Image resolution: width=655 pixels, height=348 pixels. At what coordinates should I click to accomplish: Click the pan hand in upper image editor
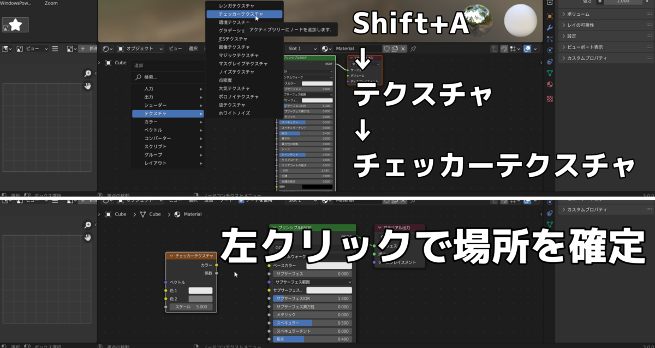(x=88, y=86)
